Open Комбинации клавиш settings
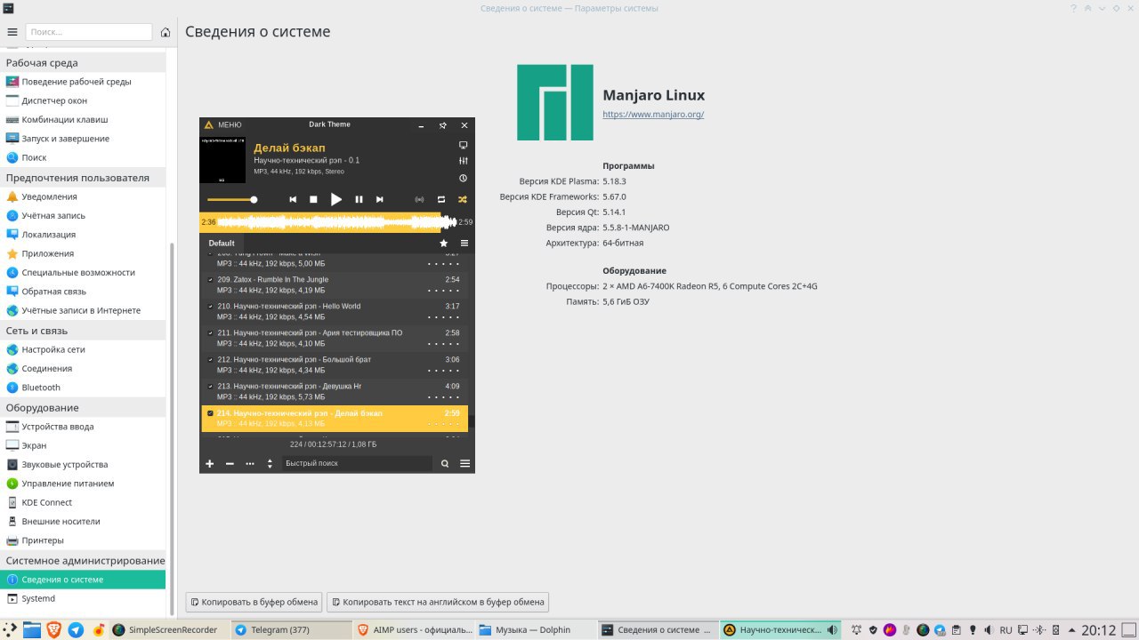 pyautogui.click(x=85, y=119)
